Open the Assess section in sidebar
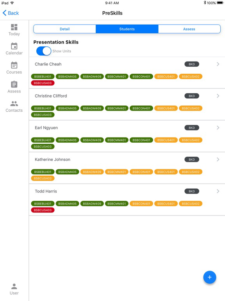225x301 pixels. pos(14,87)
